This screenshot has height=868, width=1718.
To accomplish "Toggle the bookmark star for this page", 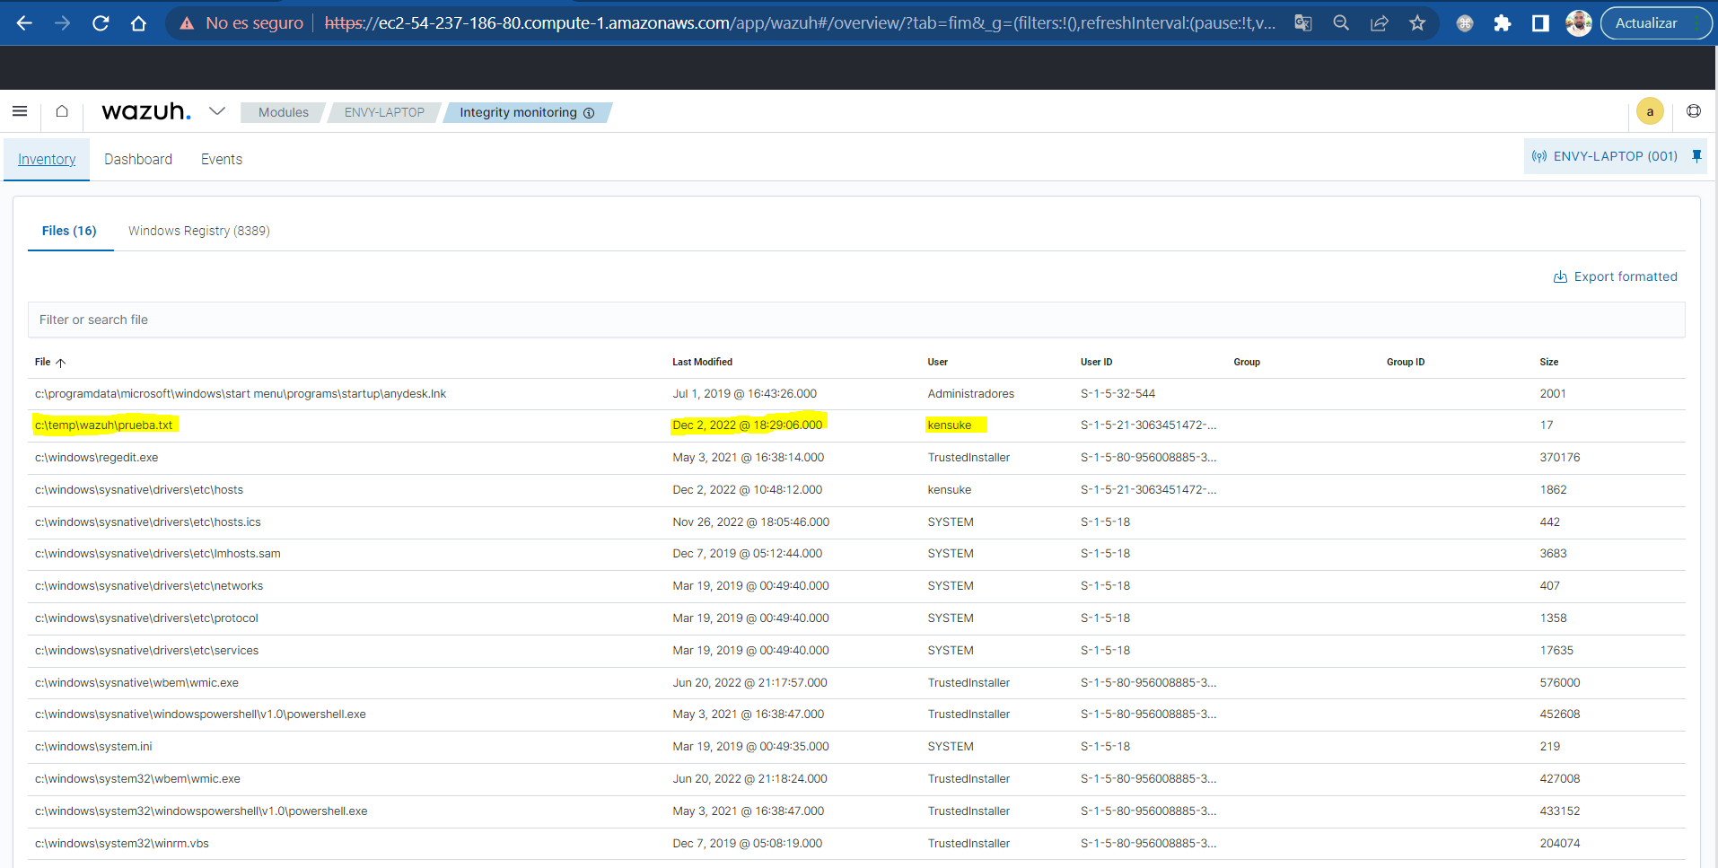I will pyautogui.click(x=1417, y=23).
